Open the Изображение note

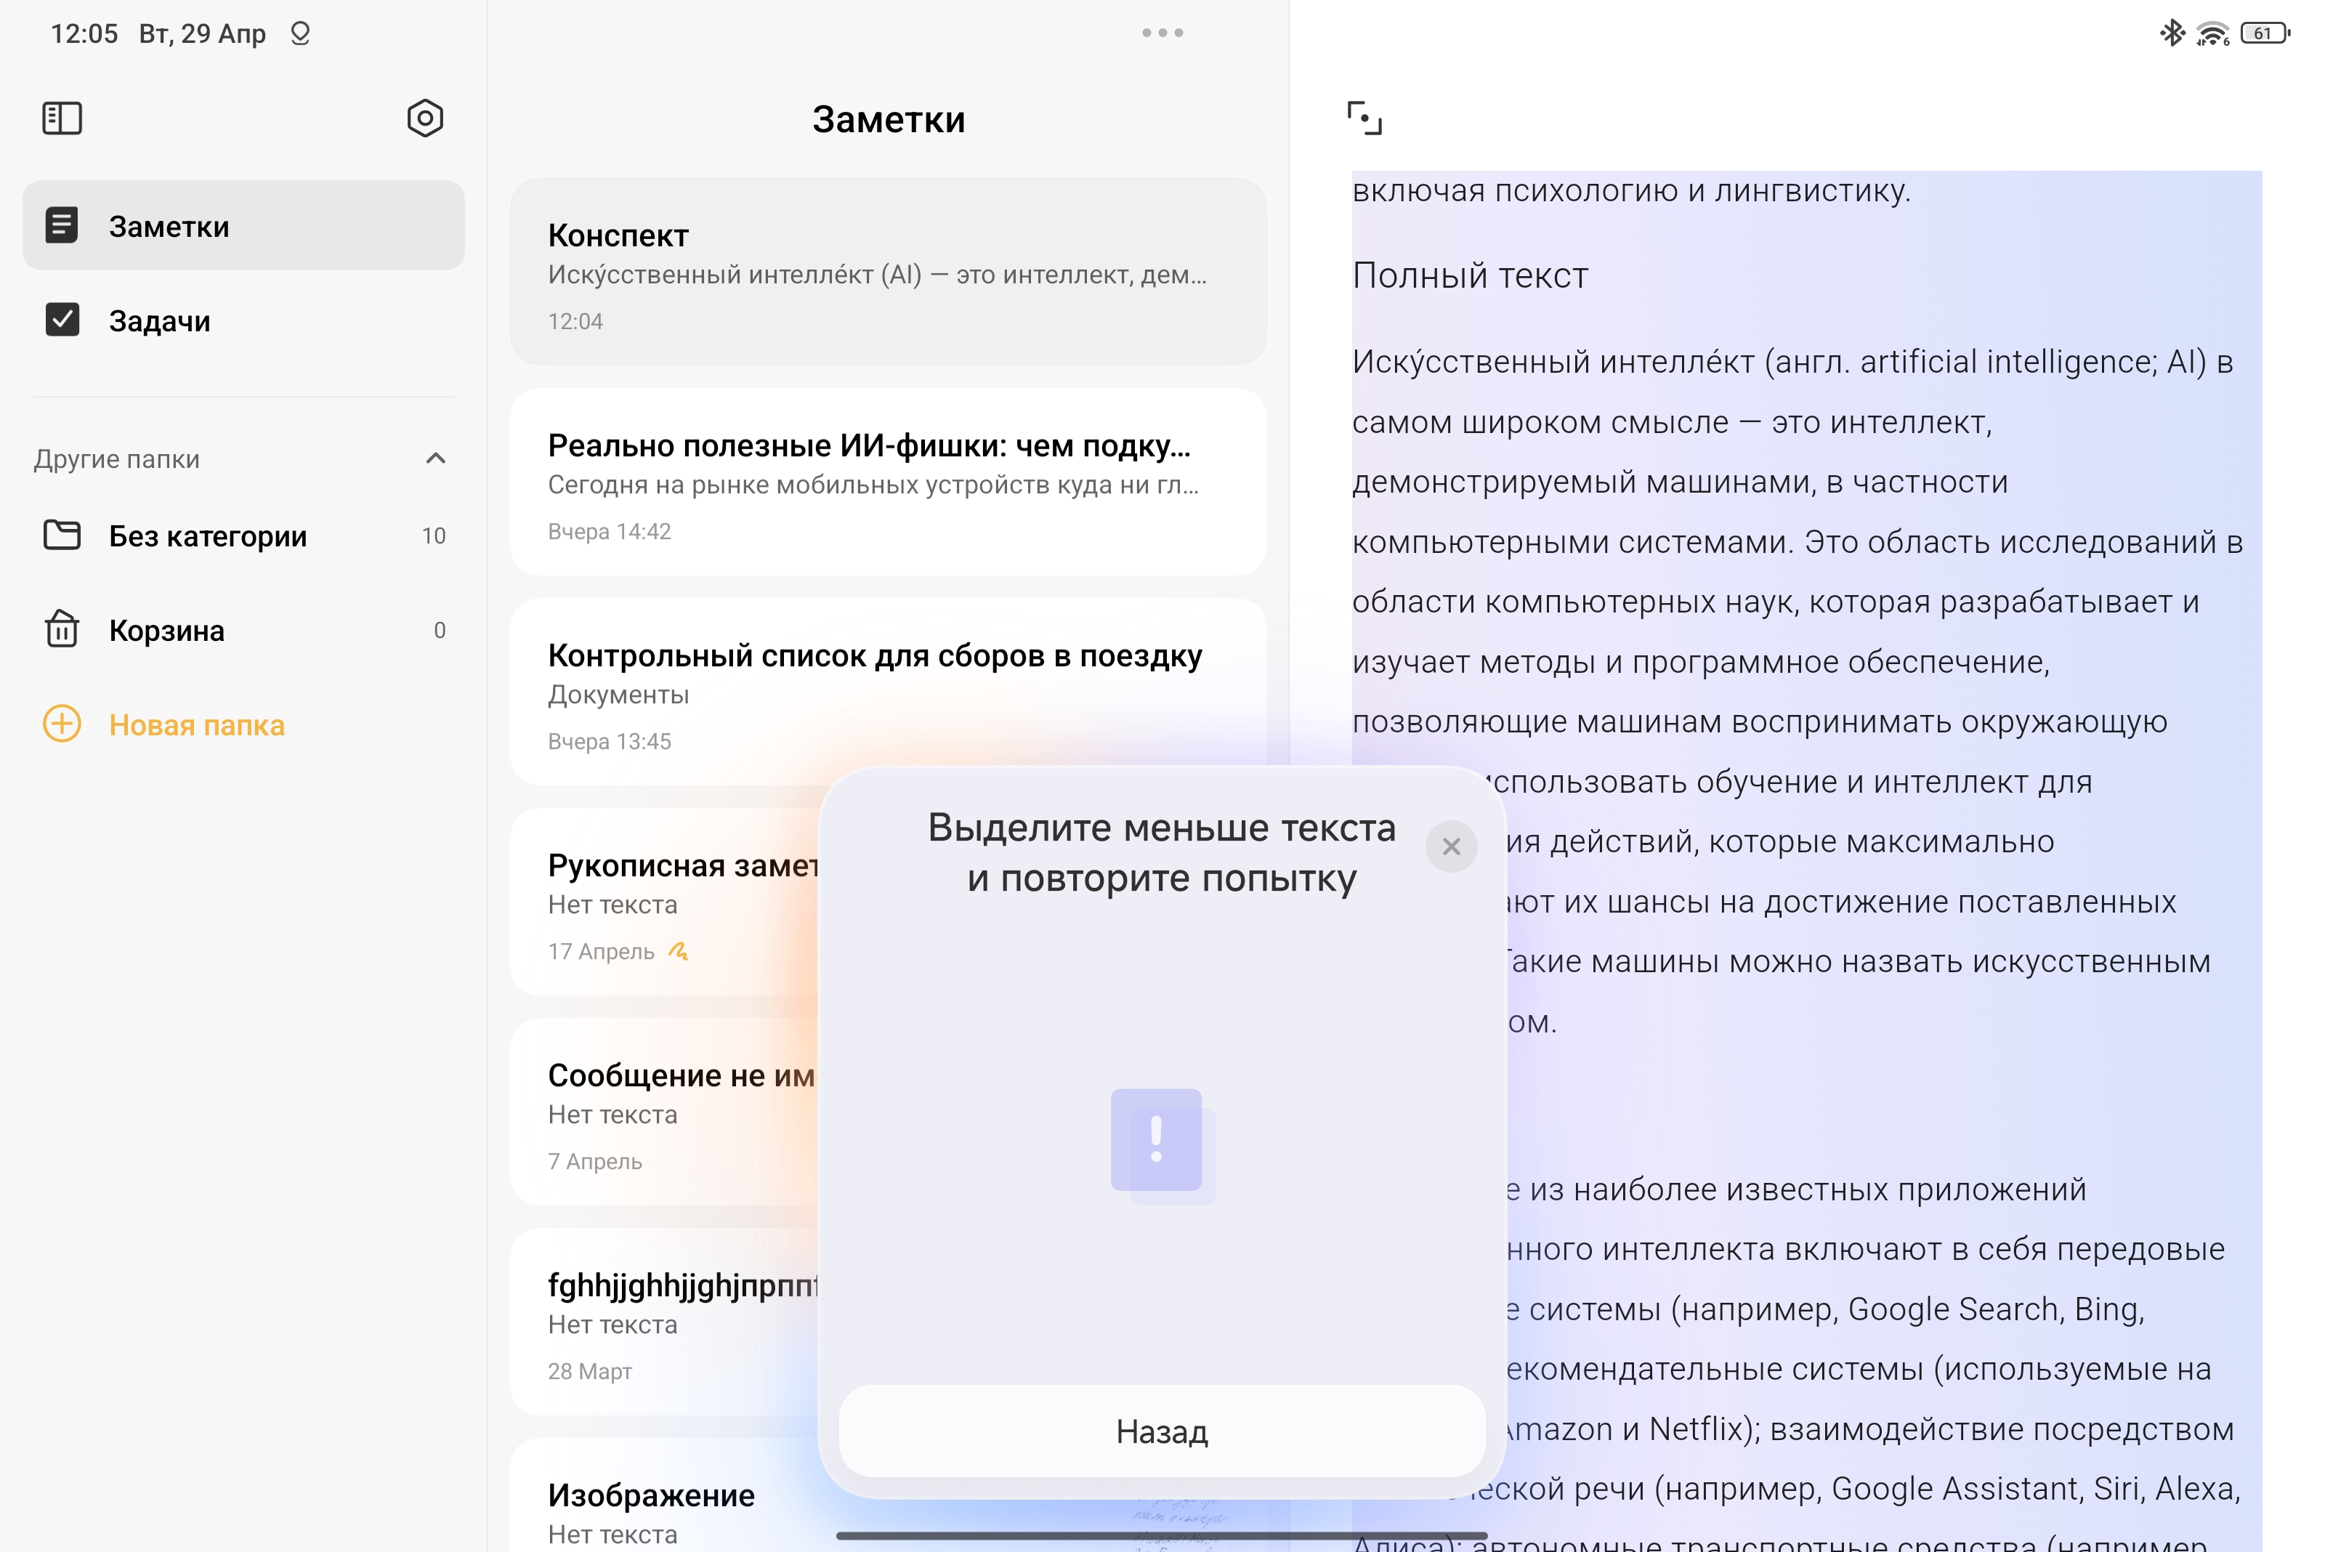tap(665, 1495)
